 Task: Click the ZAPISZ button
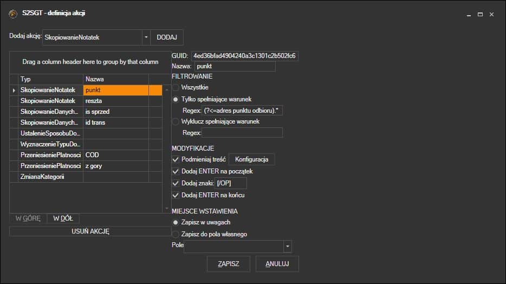coord(229,264)
